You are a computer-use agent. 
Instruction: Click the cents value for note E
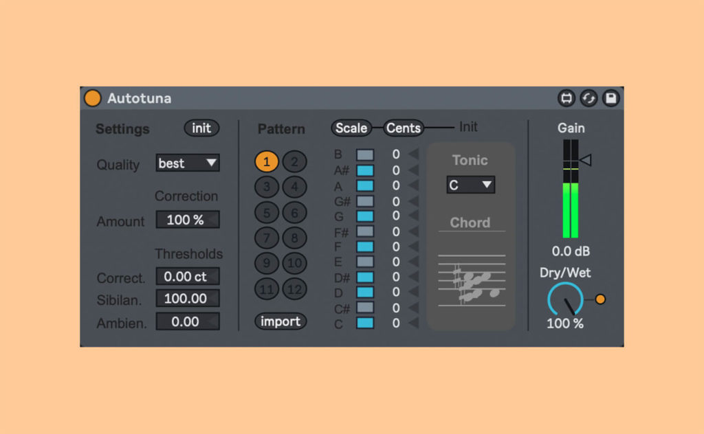click(x=396, y=262)
